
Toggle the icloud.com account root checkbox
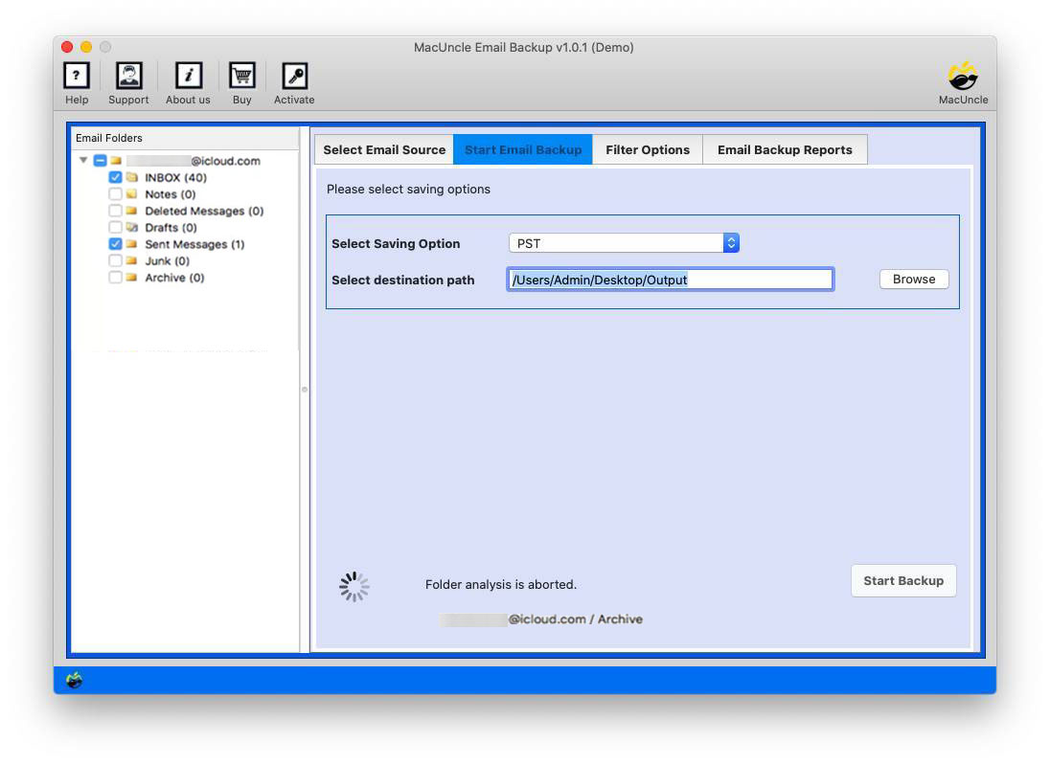(100, 161)
